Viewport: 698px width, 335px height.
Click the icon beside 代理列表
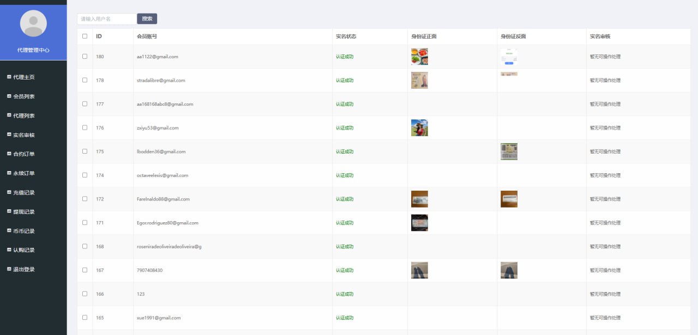pyautogui.click(x=9, y=115)
